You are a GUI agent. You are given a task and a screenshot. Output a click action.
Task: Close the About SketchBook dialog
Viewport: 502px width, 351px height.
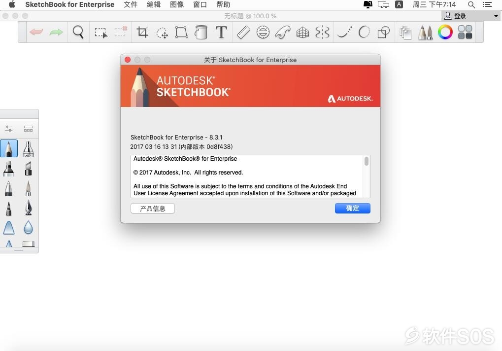pyautogui.click(x=128, y=60)
